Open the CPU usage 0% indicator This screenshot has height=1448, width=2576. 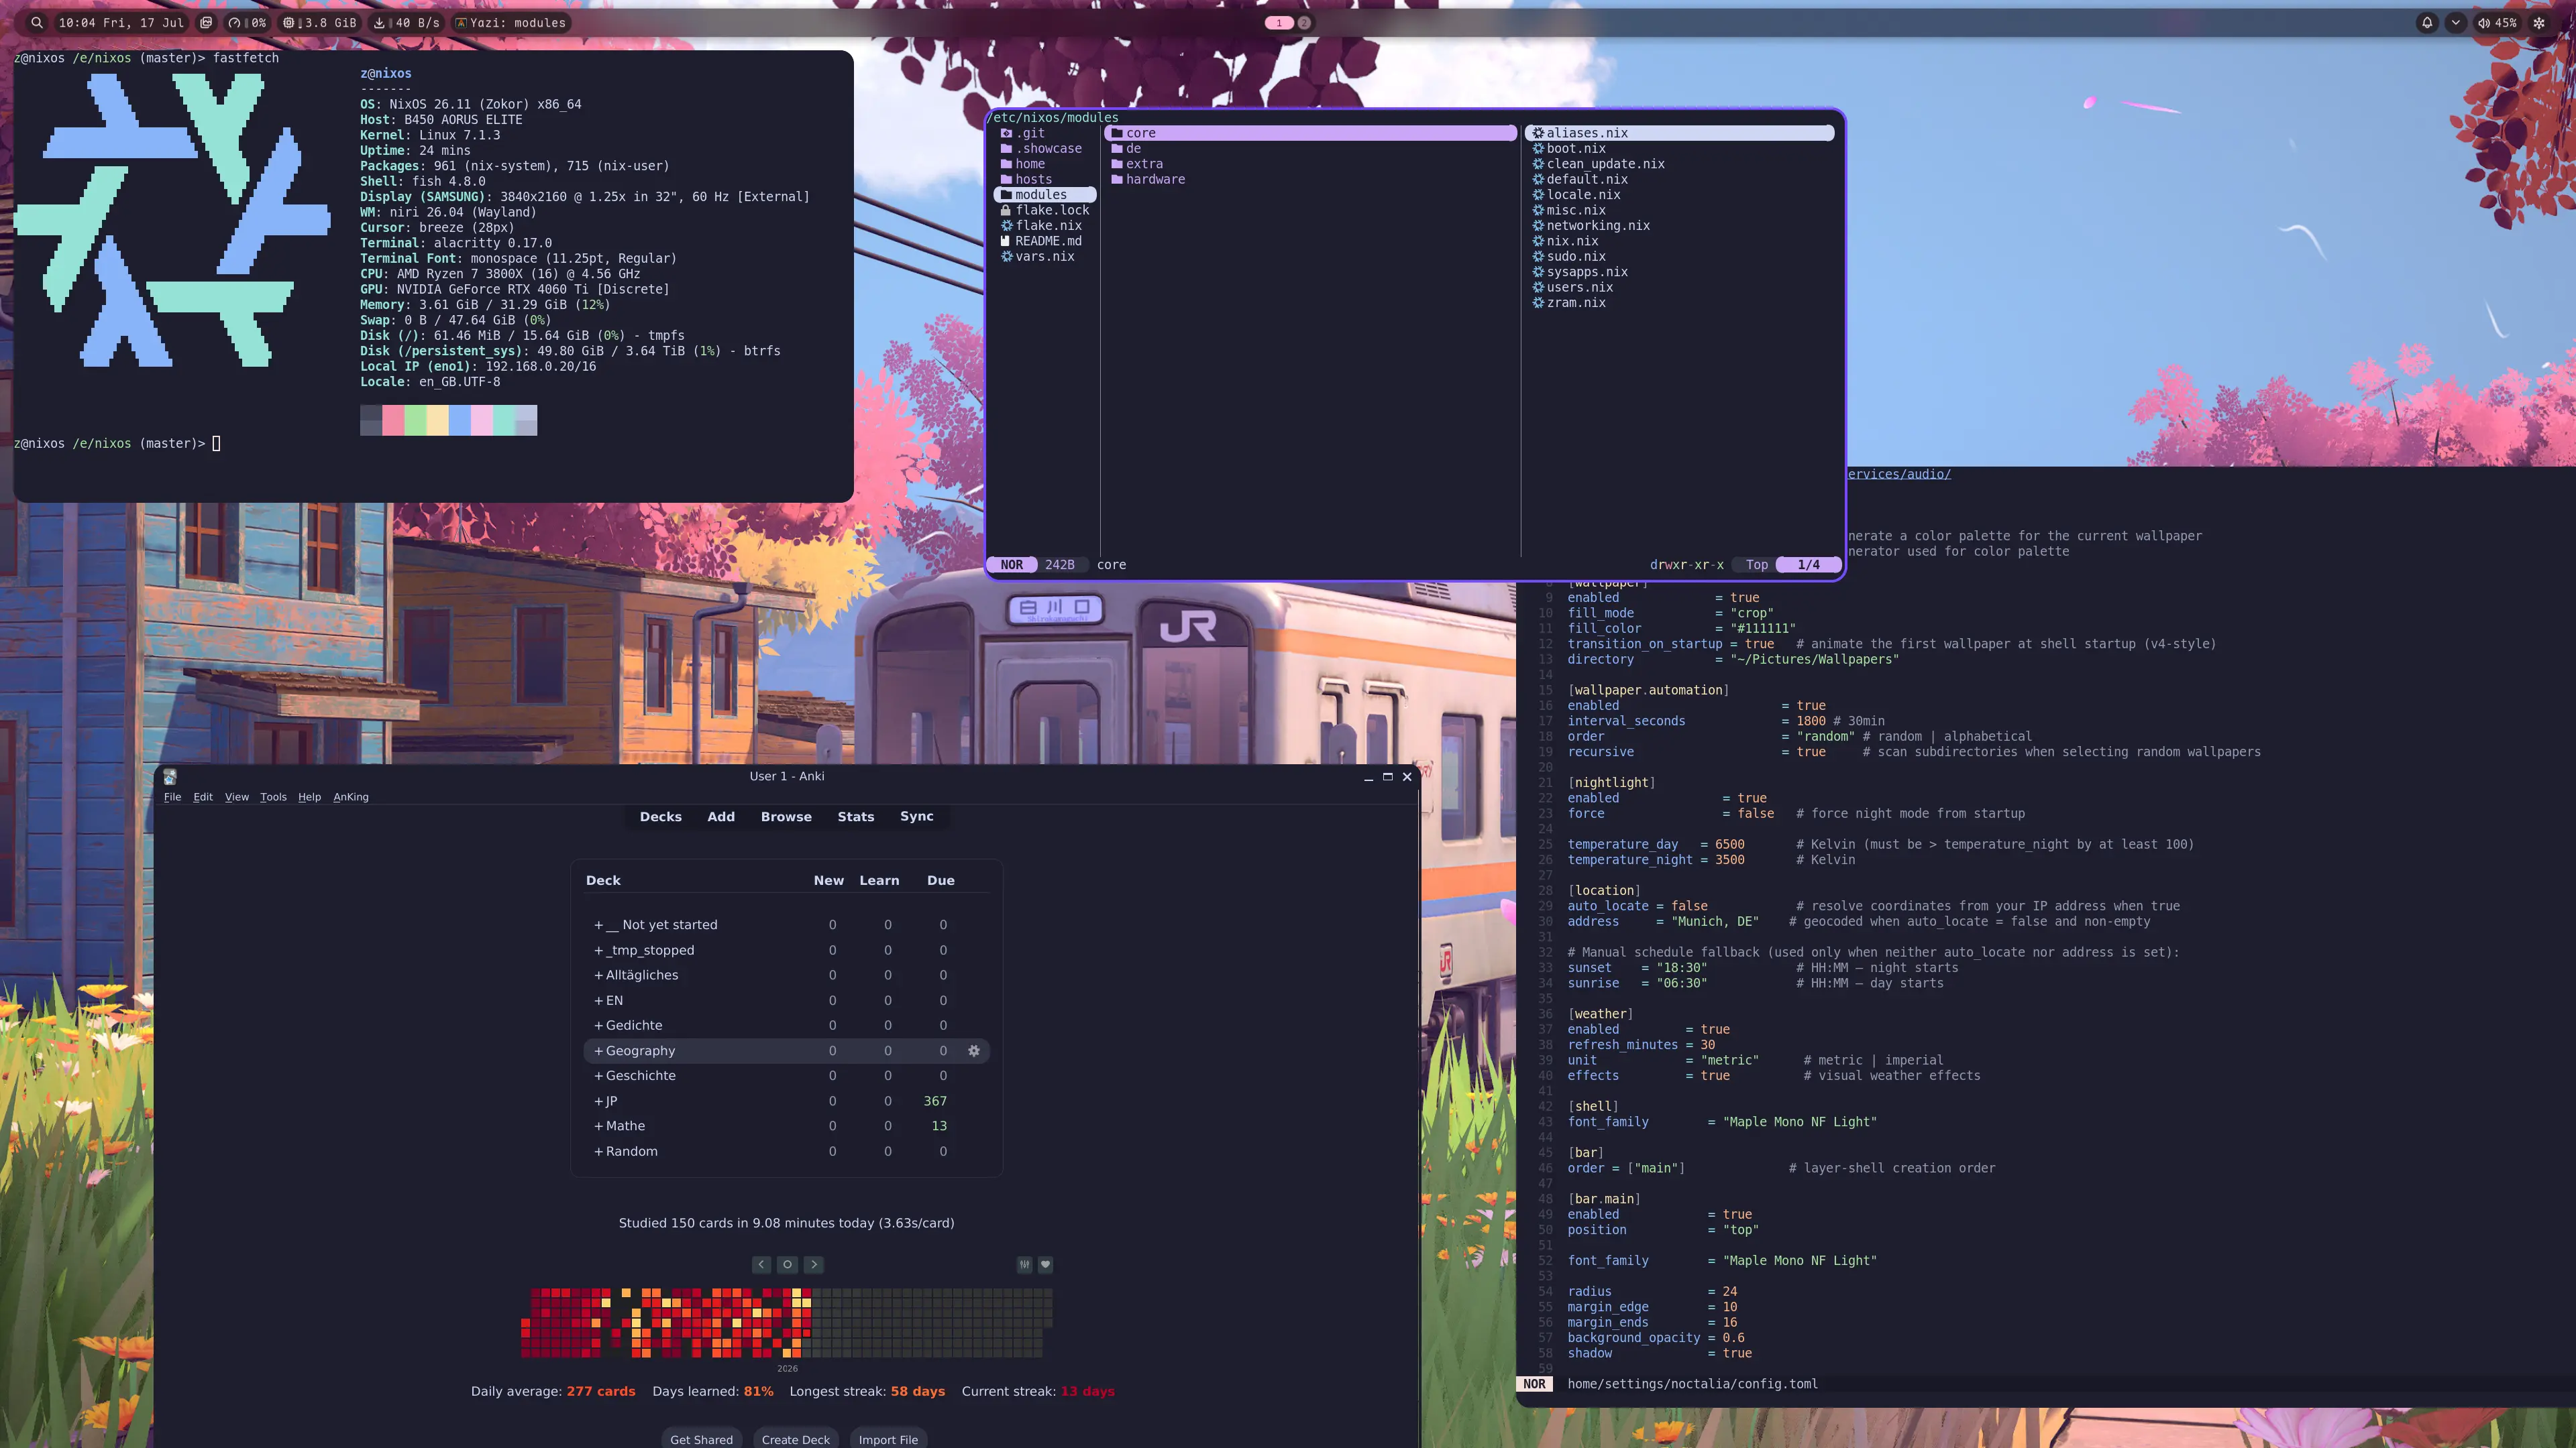(x=247, y=23)
